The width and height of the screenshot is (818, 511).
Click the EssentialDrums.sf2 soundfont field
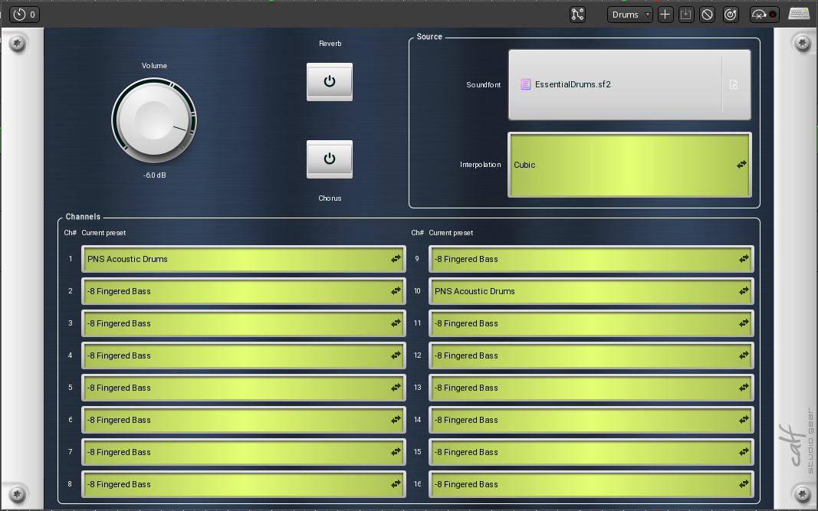613,85
